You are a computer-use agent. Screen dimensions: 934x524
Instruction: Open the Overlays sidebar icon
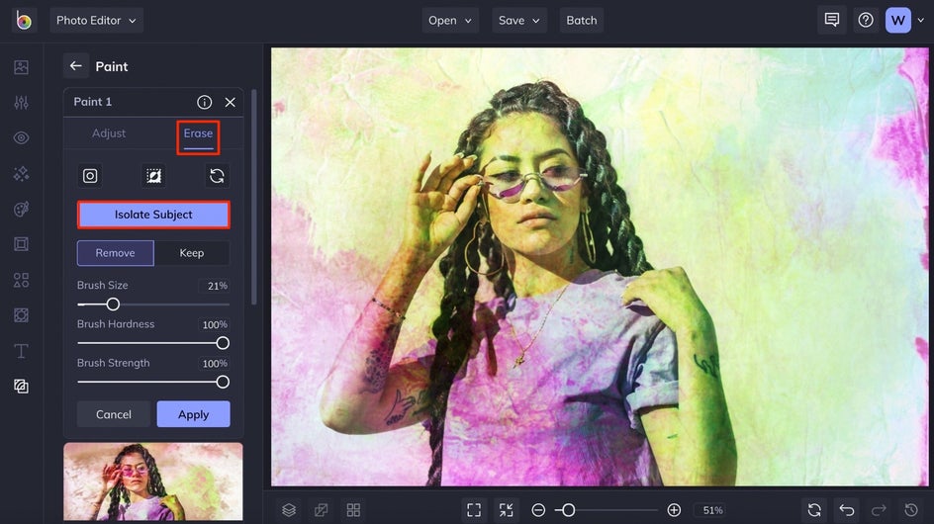(x=21, y=315)
